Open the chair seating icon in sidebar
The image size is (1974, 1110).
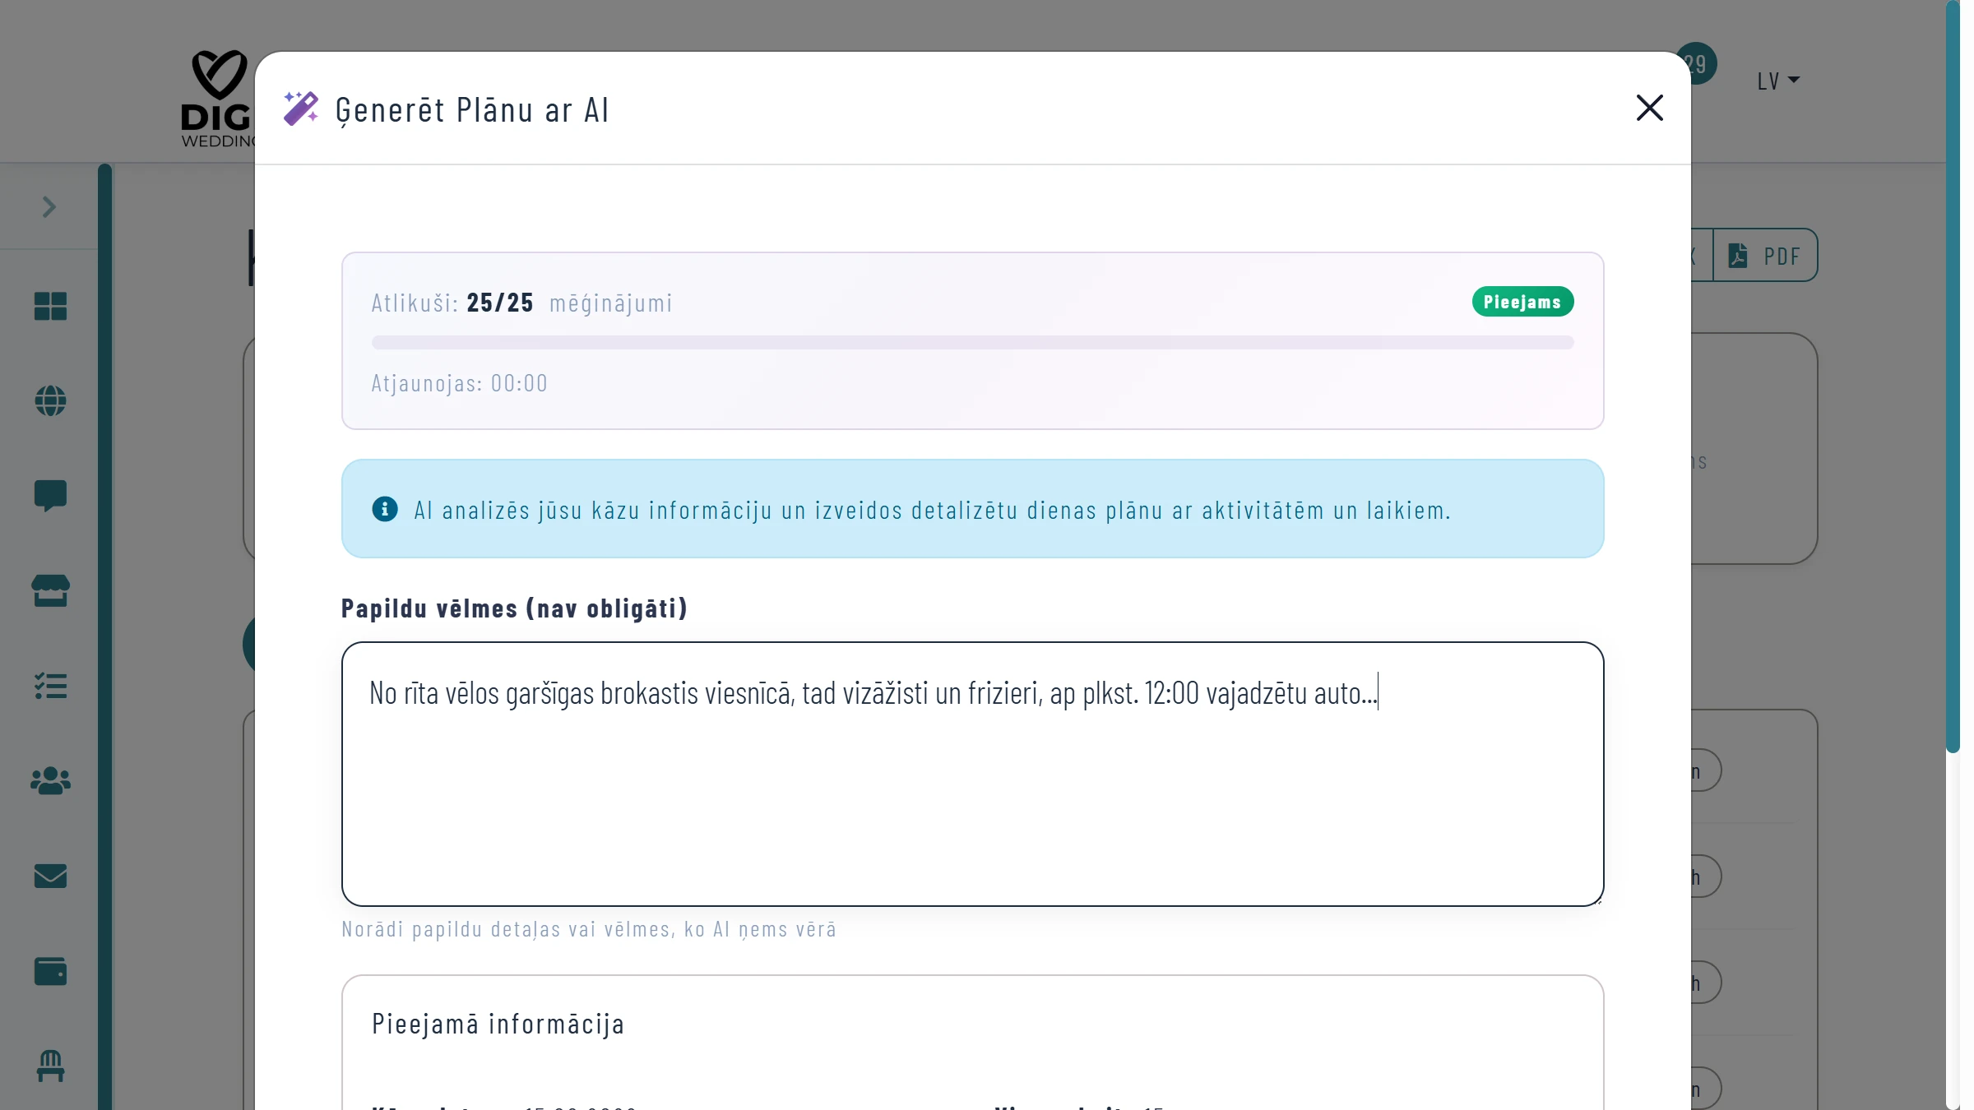pos(50,1066)
